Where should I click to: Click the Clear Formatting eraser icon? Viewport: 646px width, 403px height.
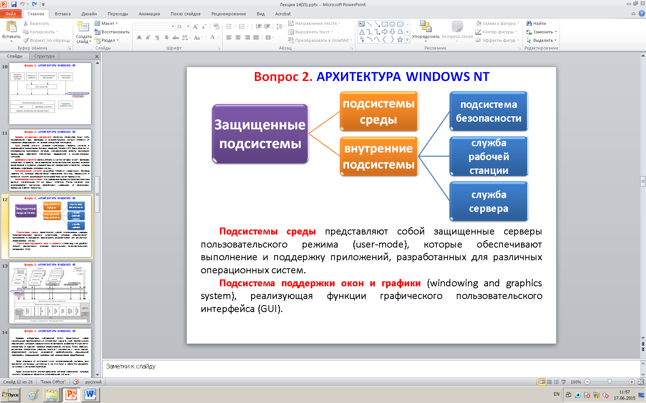(x=216, y=26)
